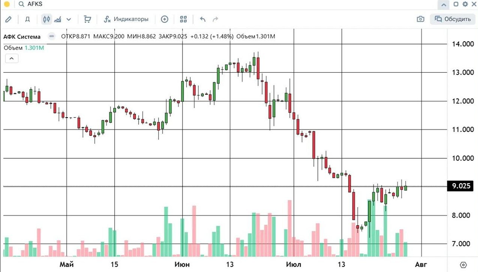The width and height of the screenshot is (478, 272).
Task: Open the shopping cart trade icon
Action: pos(87,19)
